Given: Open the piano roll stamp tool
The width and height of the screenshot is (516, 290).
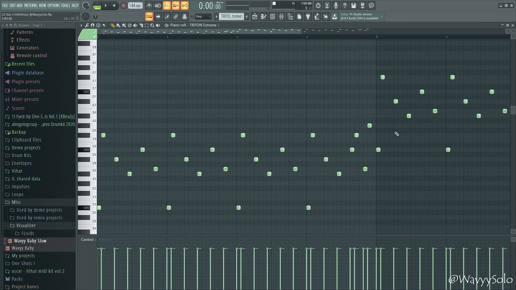Looking at the screenshot, I should pyautogui.click(x=98, y=25).
